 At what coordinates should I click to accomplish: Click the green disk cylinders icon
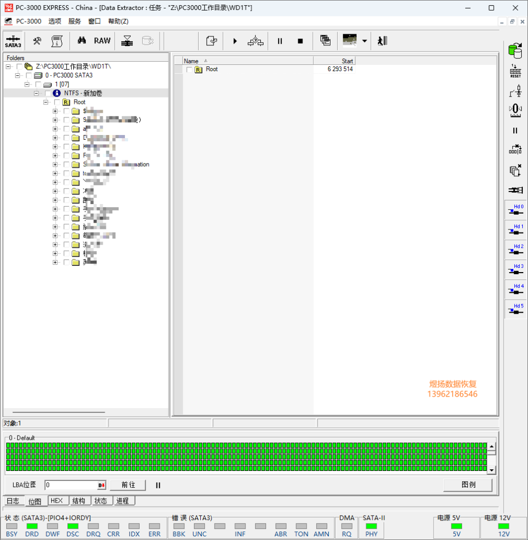click(515, 51)
